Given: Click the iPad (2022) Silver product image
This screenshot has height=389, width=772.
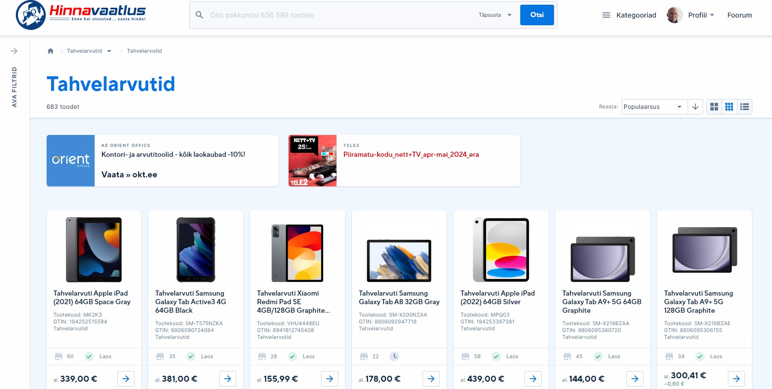Looking at the screenshot, I should coord(501,250).
